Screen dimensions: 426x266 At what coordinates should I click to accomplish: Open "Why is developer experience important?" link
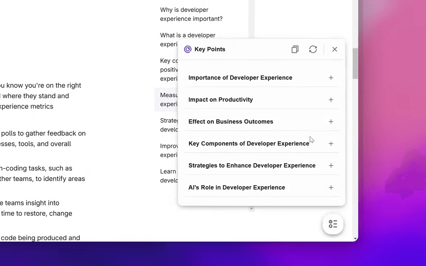[191, 14]
